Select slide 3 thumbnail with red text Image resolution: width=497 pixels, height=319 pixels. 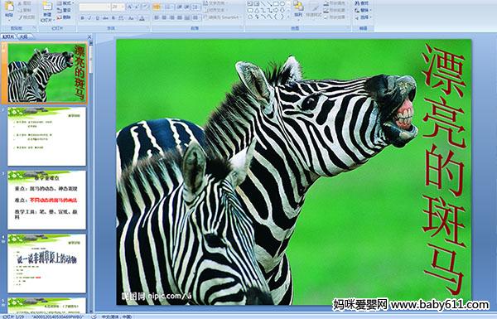click(x=46, y=200)
